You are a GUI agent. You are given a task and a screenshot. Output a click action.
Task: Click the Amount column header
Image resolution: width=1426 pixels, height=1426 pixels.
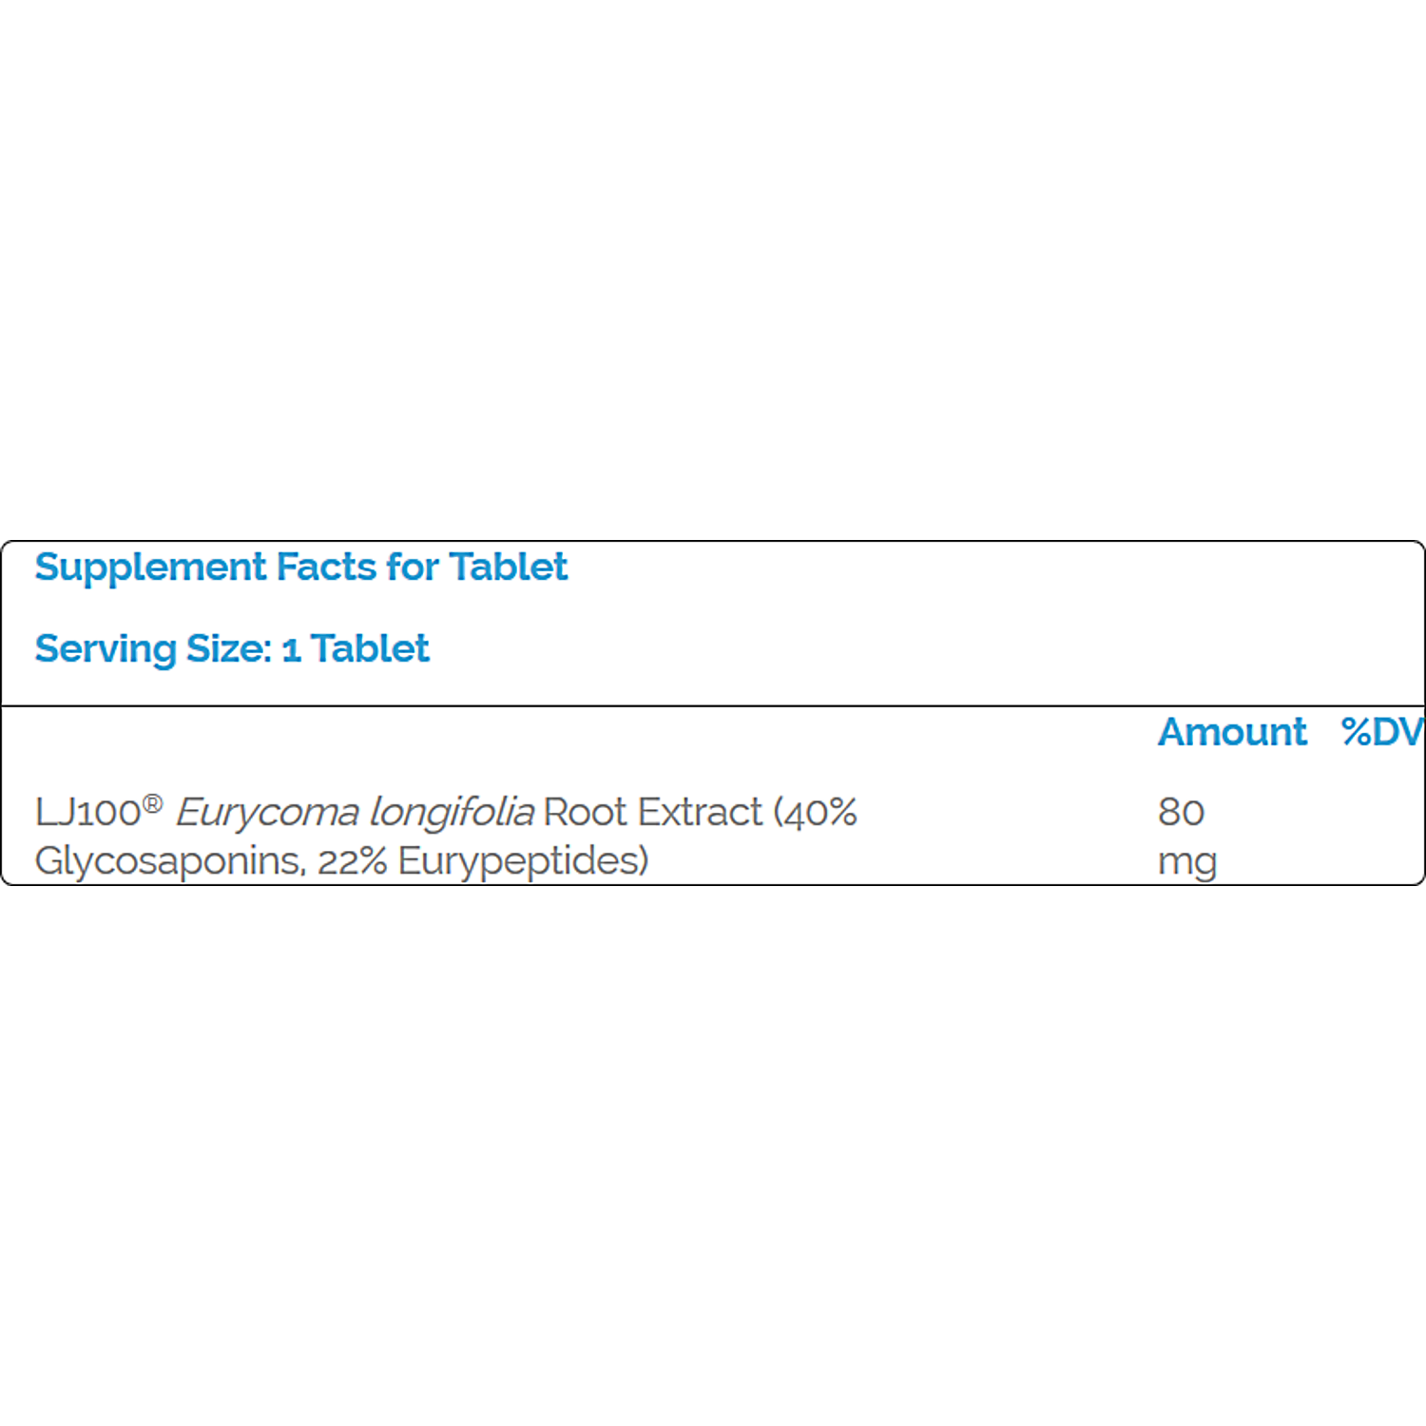(1232, 732)
